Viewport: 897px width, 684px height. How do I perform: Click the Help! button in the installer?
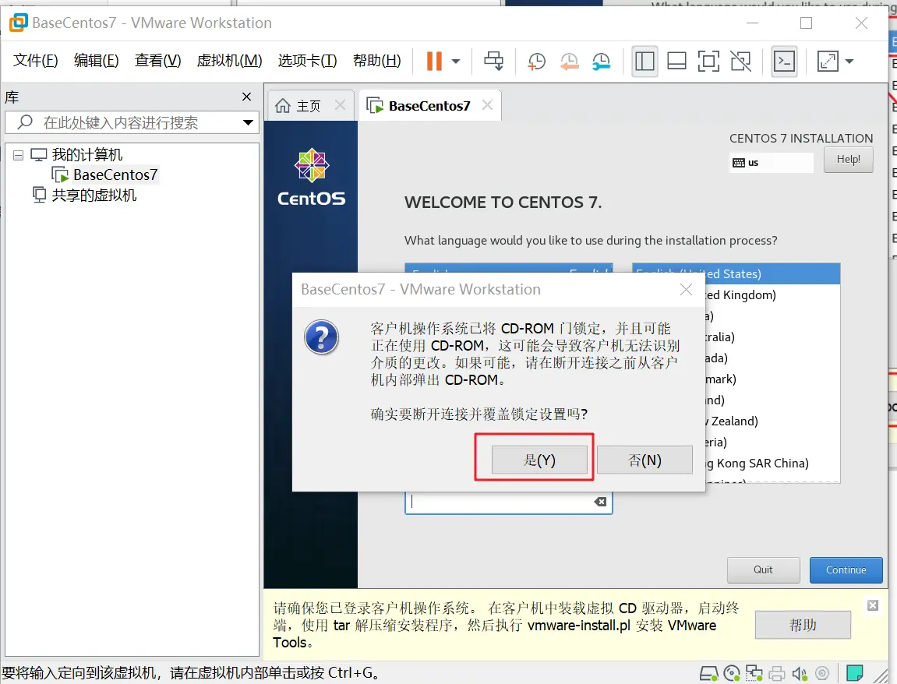tap(849, 160)
